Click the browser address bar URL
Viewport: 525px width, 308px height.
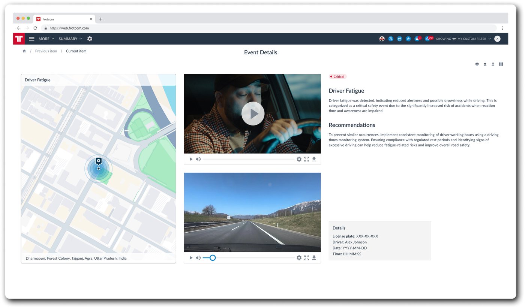coord(69,28)
